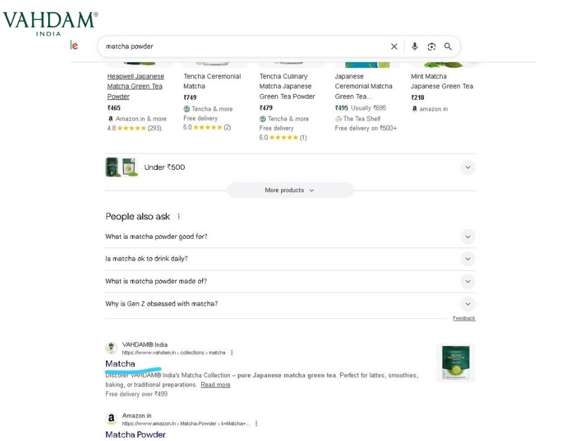Image resolution: width=588 pixels, height=441 pixels.
Task: Open the VAHDAM Matcha result title
Action: point(121,363)
